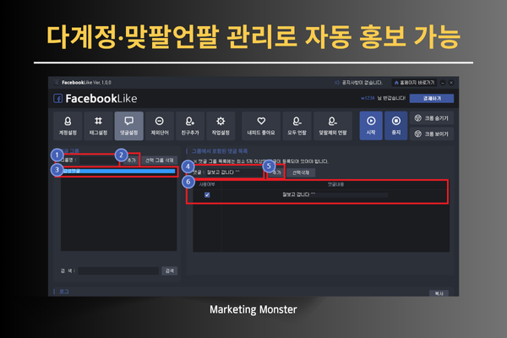Screen dimensions: 507x338
Task: Click the group name input field
Action: (x=99, y=160)
